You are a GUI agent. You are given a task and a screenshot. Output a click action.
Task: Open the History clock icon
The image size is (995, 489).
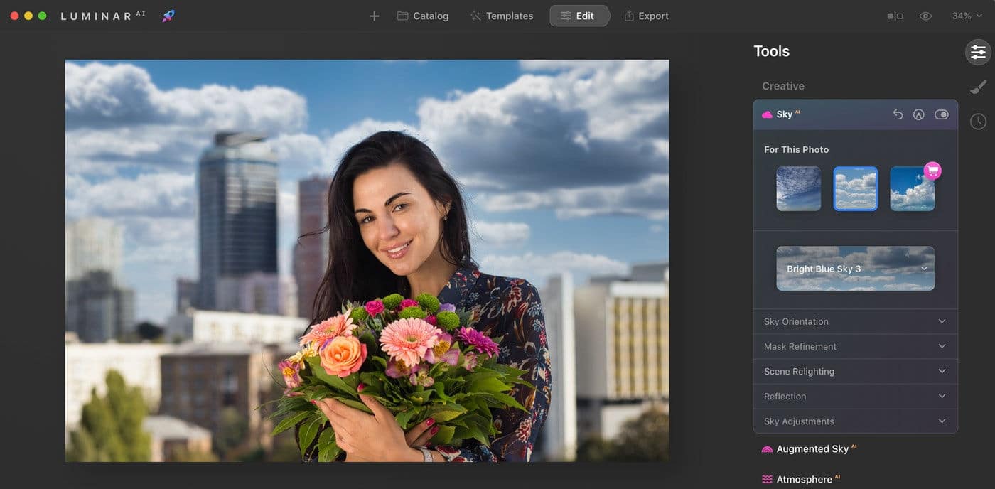tap(978, 122)
